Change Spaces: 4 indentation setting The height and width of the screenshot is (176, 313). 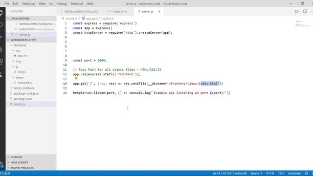[x=256, y=173]
